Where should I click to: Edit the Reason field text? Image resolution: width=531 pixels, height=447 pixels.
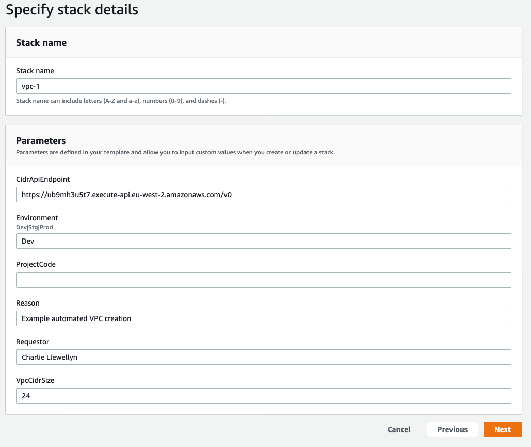tap(264, 318)
